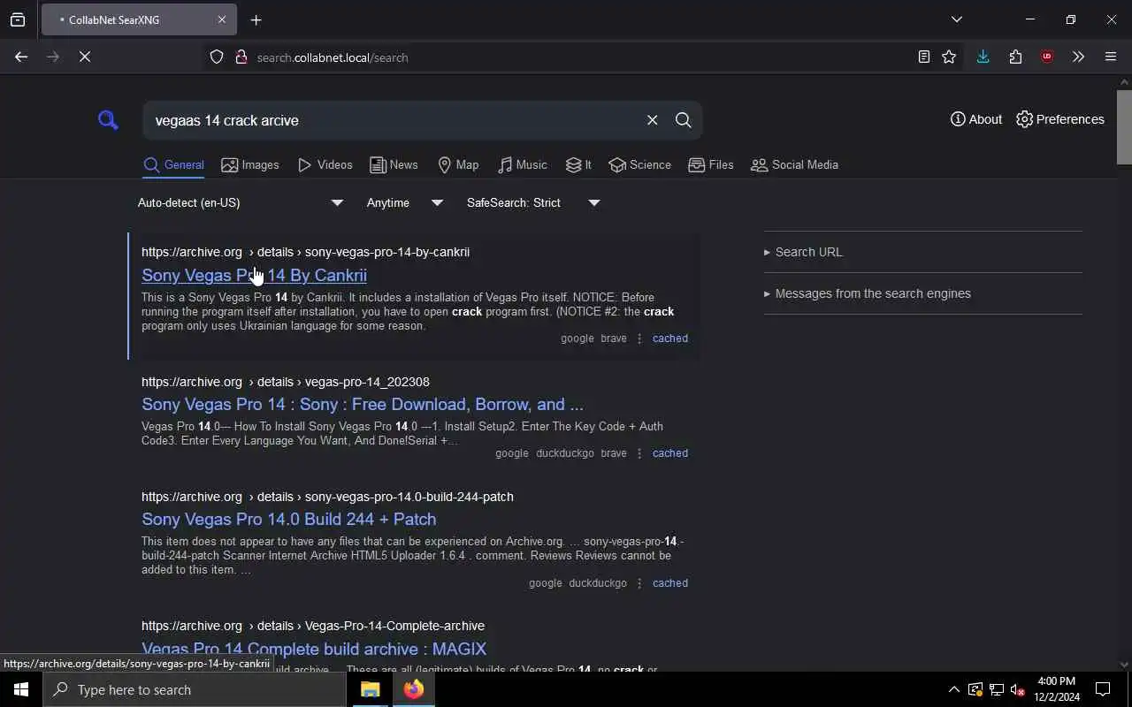Click the Firefox icon in the taskbar
1132x707 pixels.
(414, 689)
